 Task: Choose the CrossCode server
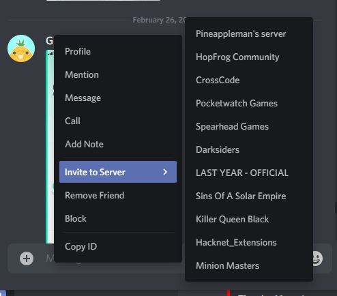tap(249, 80)
